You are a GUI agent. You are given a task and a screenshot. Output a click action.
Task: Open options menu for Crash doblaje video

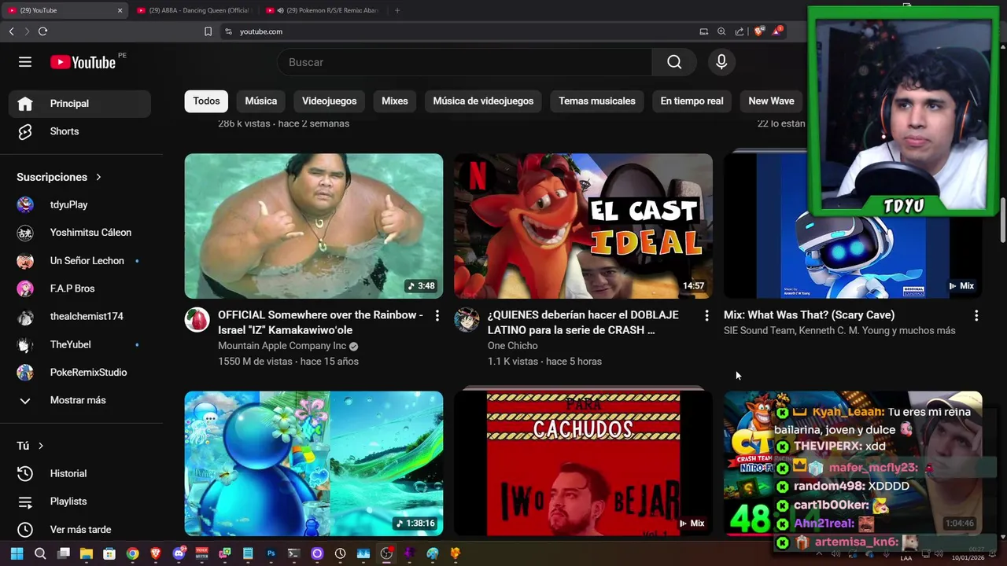coord(706,315)
